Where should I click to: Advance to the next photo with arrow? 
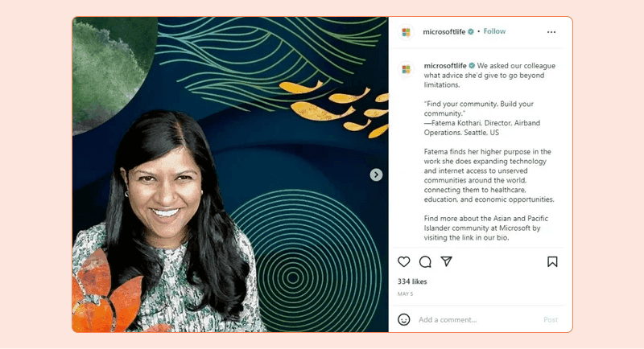click(x=376, y=174)
